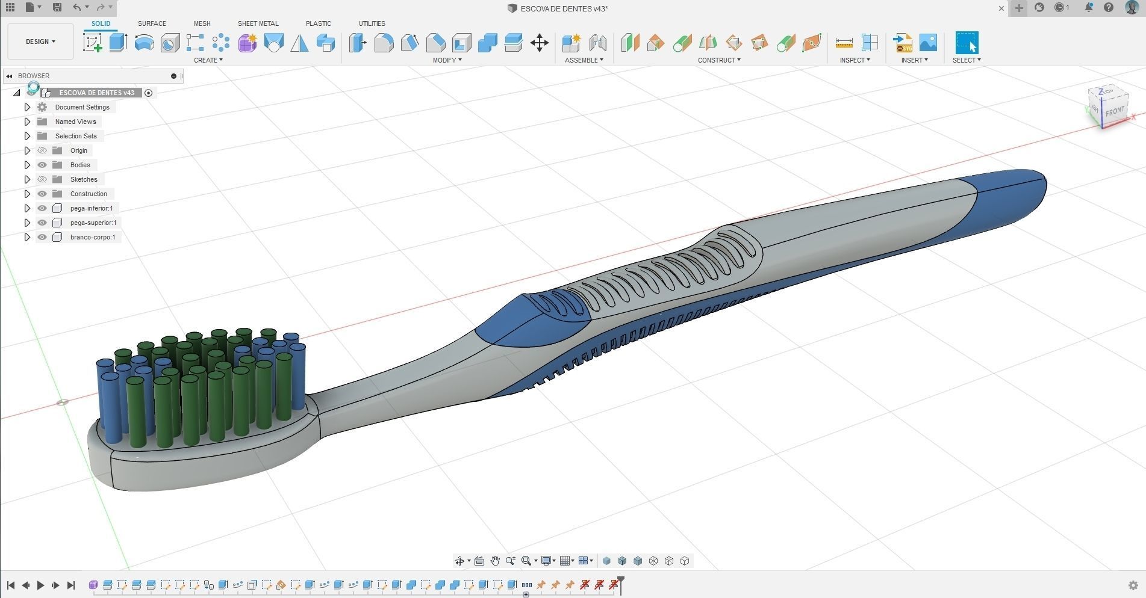Hide the branco-corpo:1 component

pyautogui.click(x=42, y=237)
